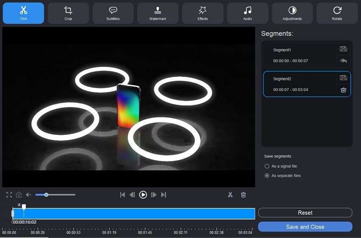Image resolution: width=361 pixels, height=238 pixels.
Task: Mute audio with the speaker icon
Action: [x=28, y=195]
